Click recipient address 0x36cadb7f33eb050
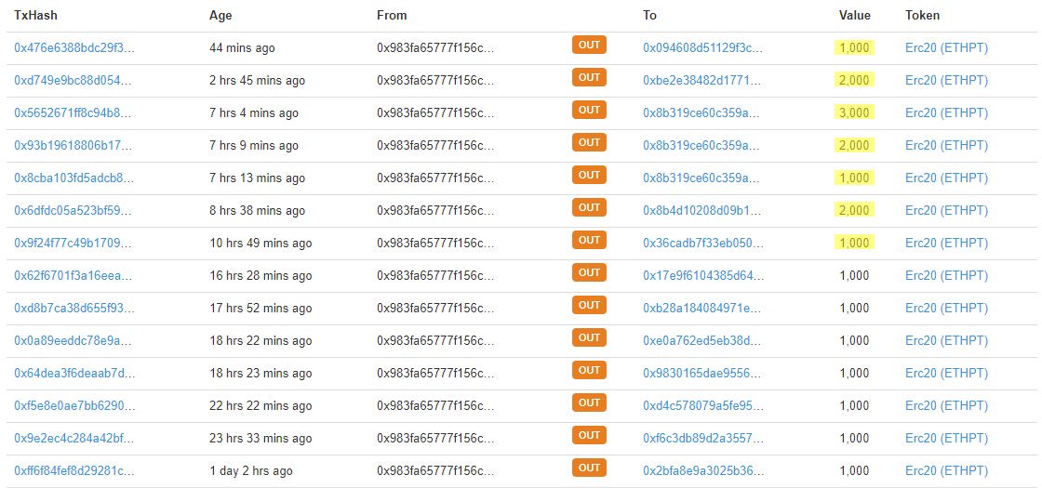Viewport: 1042px width, 488px height. (703, 243)
